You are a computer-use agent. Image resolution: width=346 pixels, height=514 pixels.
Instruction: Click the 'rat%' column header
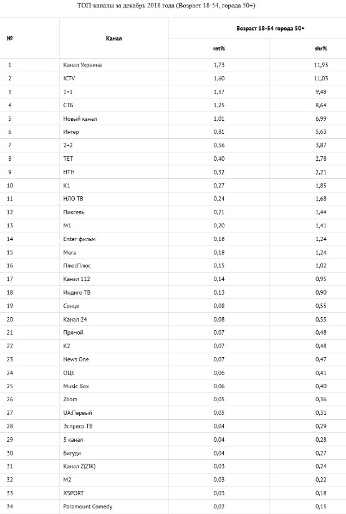point(219,49)
